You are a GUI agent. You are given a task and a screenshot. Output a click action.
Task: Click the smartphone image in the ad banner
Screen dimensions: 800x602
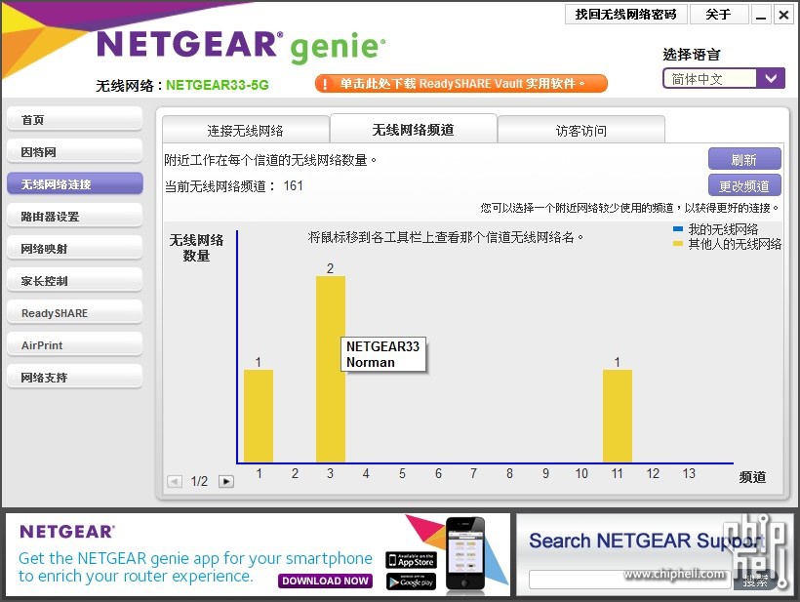point(464,554)
